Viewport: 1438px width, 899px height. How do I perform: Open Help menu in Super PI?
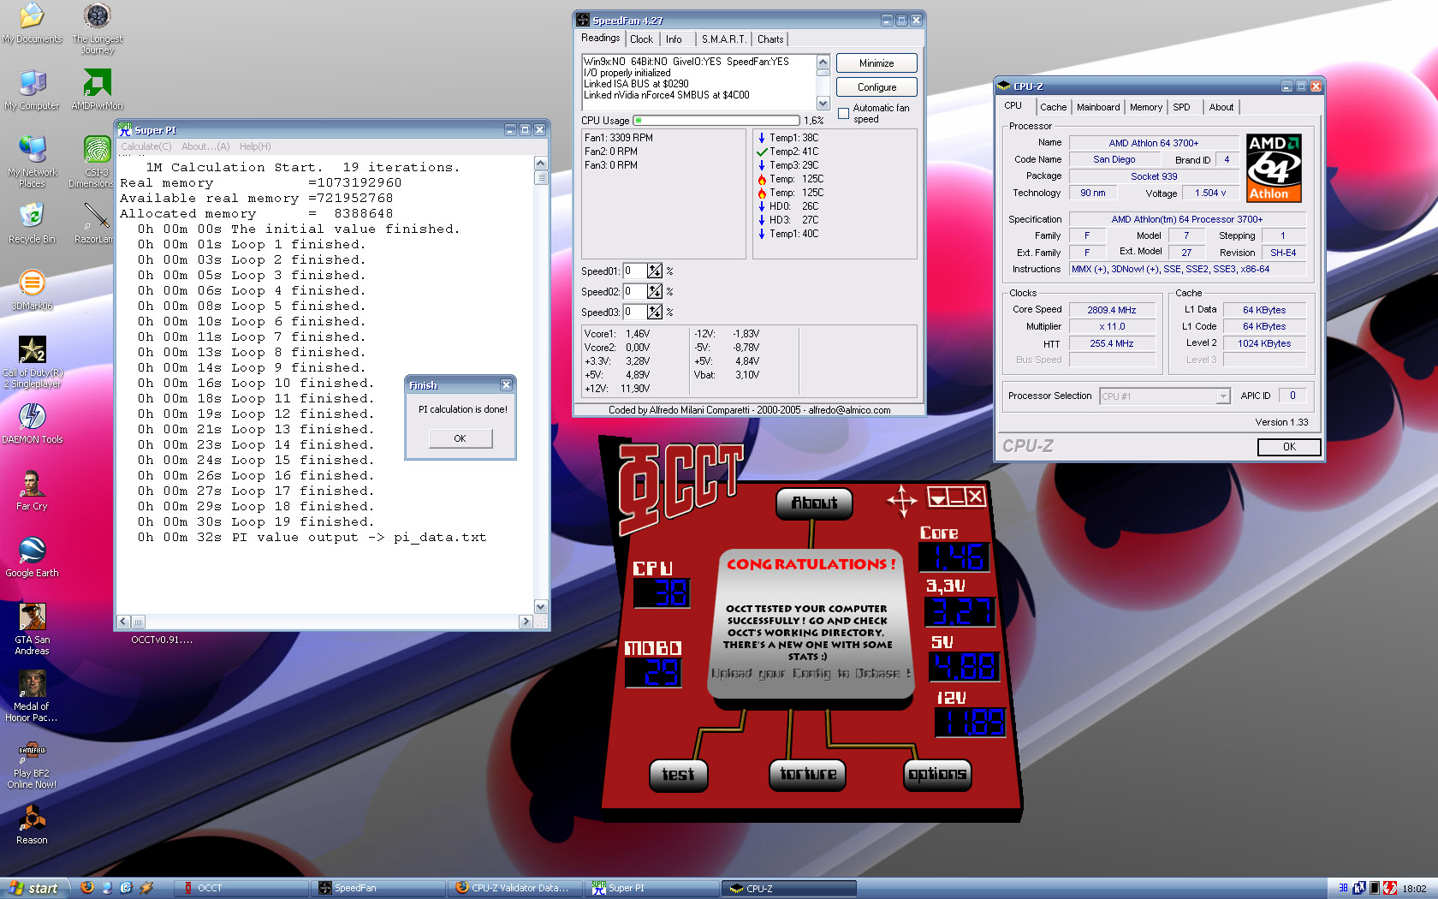click(255, 146)
